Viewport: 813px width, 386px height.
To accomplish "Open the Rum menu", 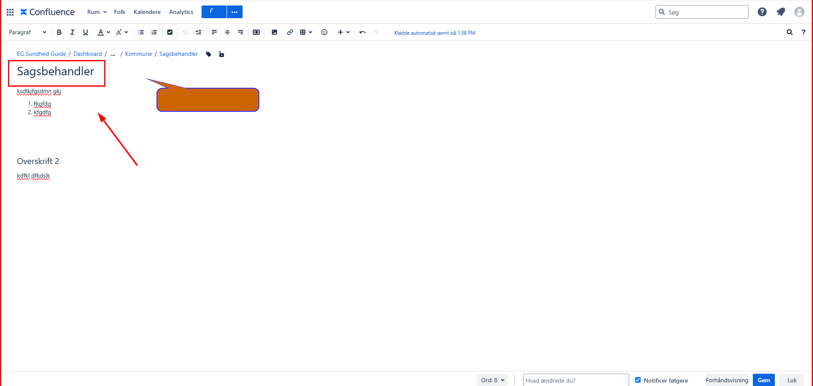I will pyautogui.click(x=97, y=12).
